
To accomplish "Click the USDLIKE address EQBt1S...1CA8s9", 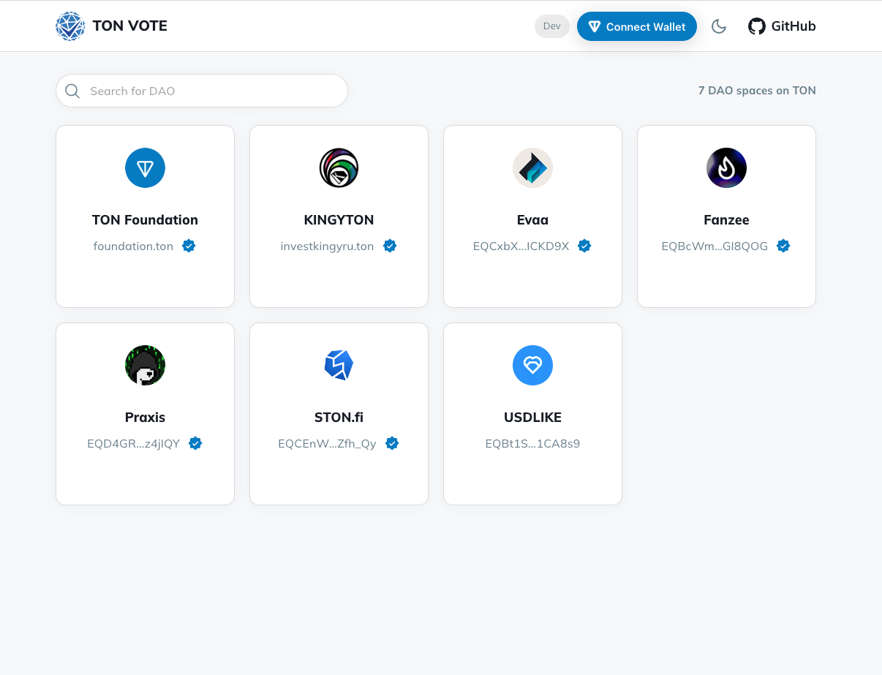I will (x=532, y=443).
